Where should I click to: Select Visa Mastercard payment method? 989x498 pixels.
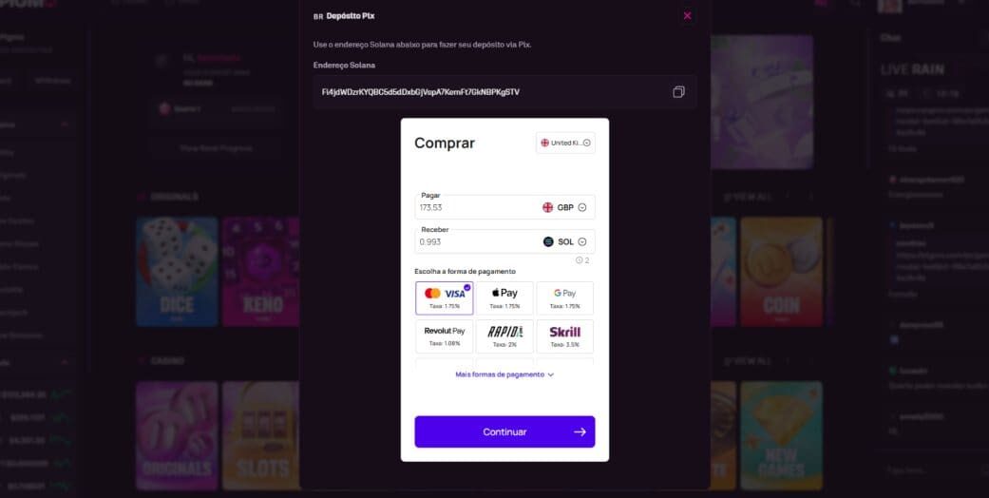pos(444,297)
